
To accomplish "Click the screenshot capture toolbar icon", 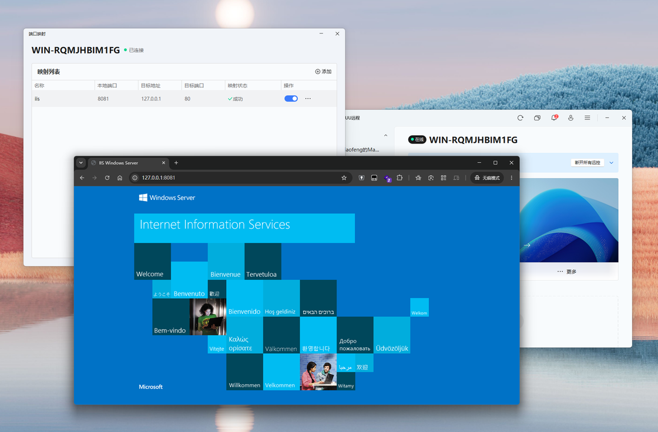I will [431, 178].
